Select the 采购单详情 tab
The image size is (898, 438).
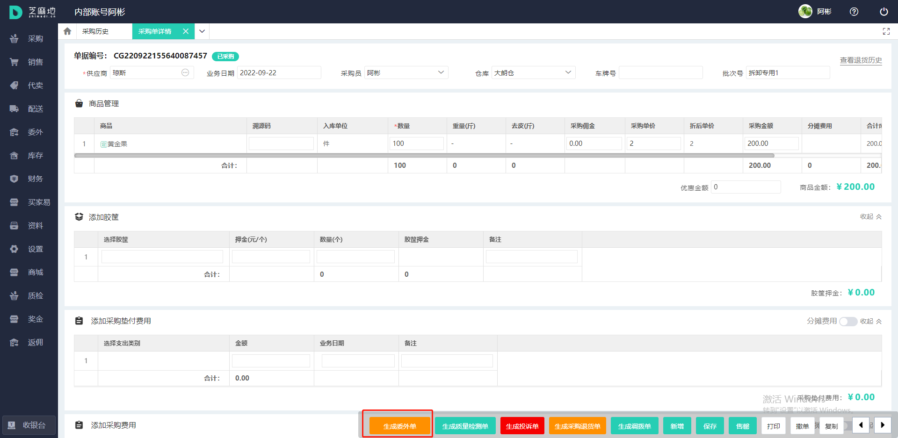(x=155, y=31)
